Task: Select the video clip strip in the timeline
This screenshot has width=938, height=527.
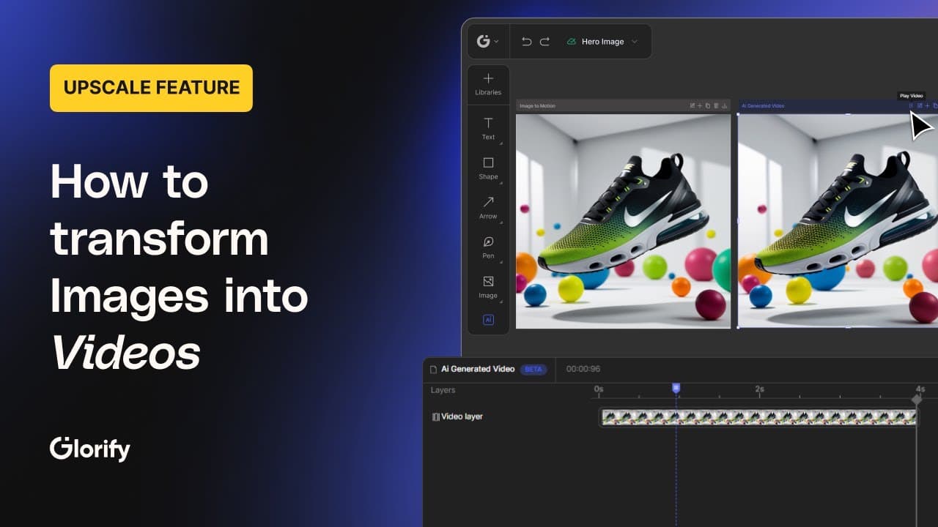Action: click(758, 417)
